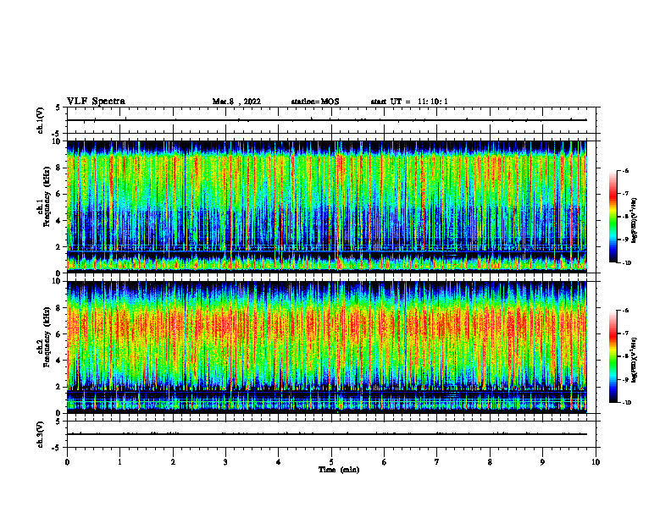The width and height of the screenshot is (671, 518).
Task: Select the ch.2 "Frequency (kHz)" axis label
Action: coord(47,337)
